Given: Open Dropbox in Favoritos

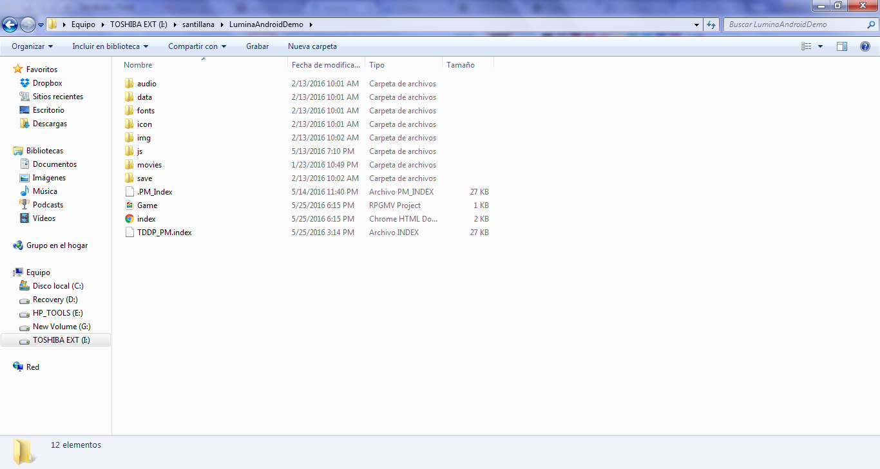Looking at the screenshot, I should (48, 83).
